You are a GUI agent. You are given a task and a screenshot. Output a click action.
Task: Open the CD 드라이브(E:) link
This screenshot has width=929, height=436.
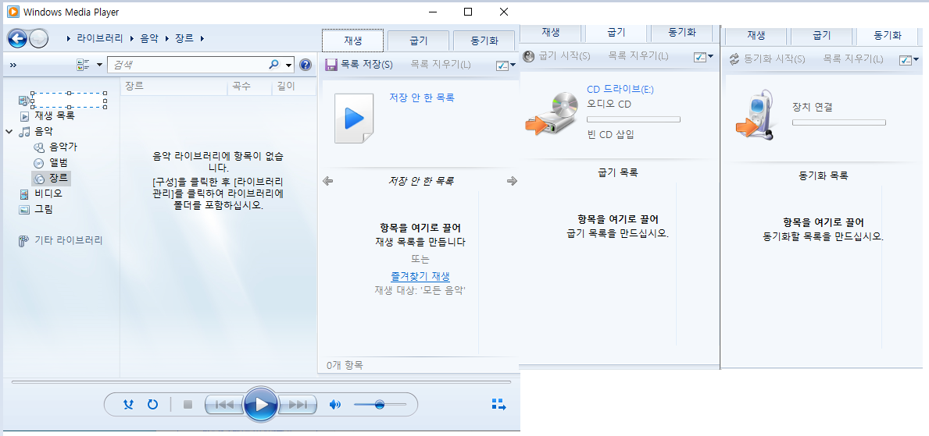[x=620, y=90]
